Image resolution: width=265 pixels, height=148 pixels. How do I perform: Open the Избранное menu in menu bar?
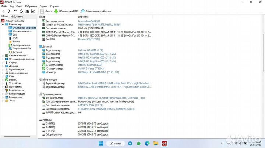coord(31,6)
